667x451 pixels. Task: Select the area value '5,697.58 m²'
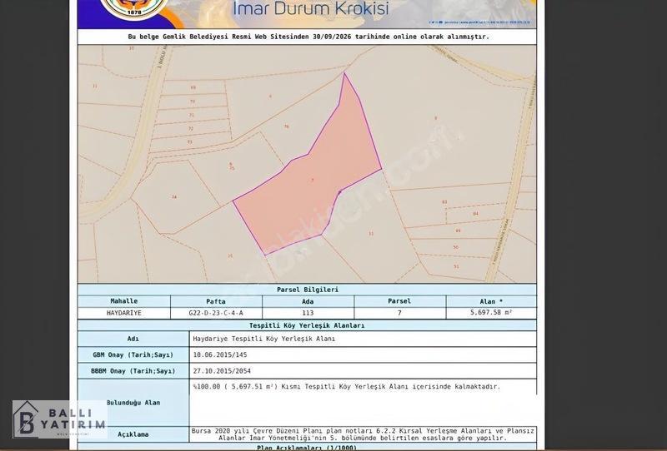coord(491,313)
